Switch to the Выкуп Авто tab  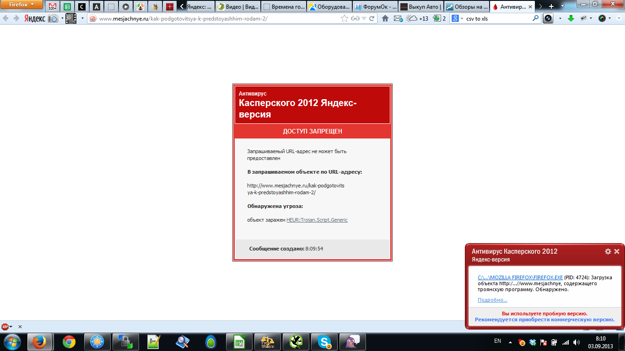[x=420, y=7]
